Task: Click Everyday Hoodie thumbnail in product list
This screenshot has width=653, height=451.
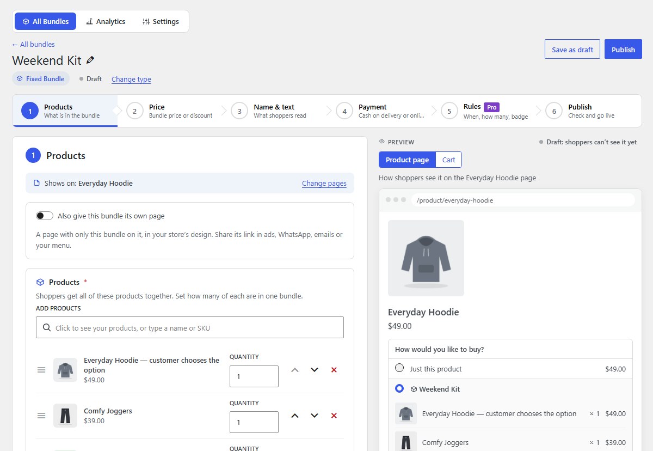Action: [65, 370]
